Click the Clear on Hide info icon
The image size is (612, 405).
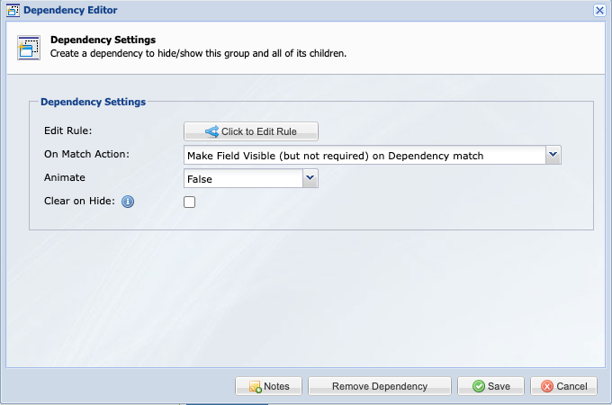click(128, 202)
